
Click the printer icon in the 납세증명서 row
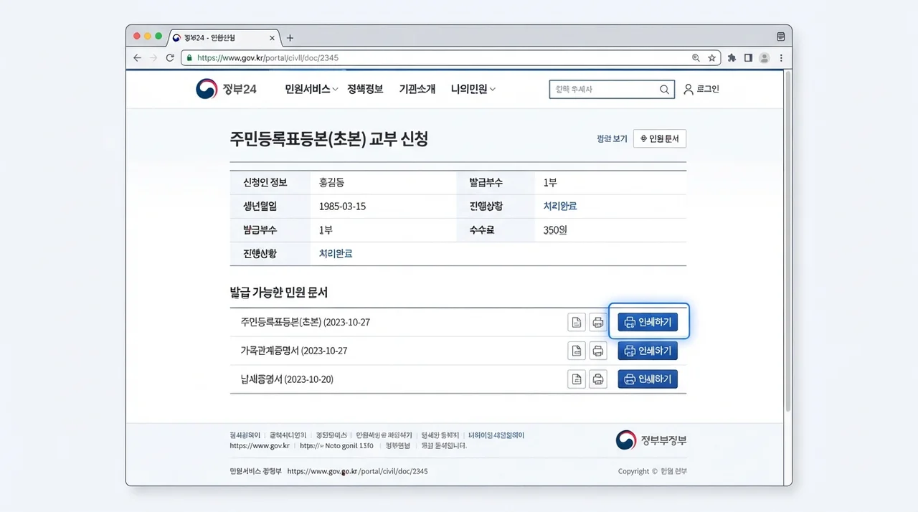[x=598, y=379]
